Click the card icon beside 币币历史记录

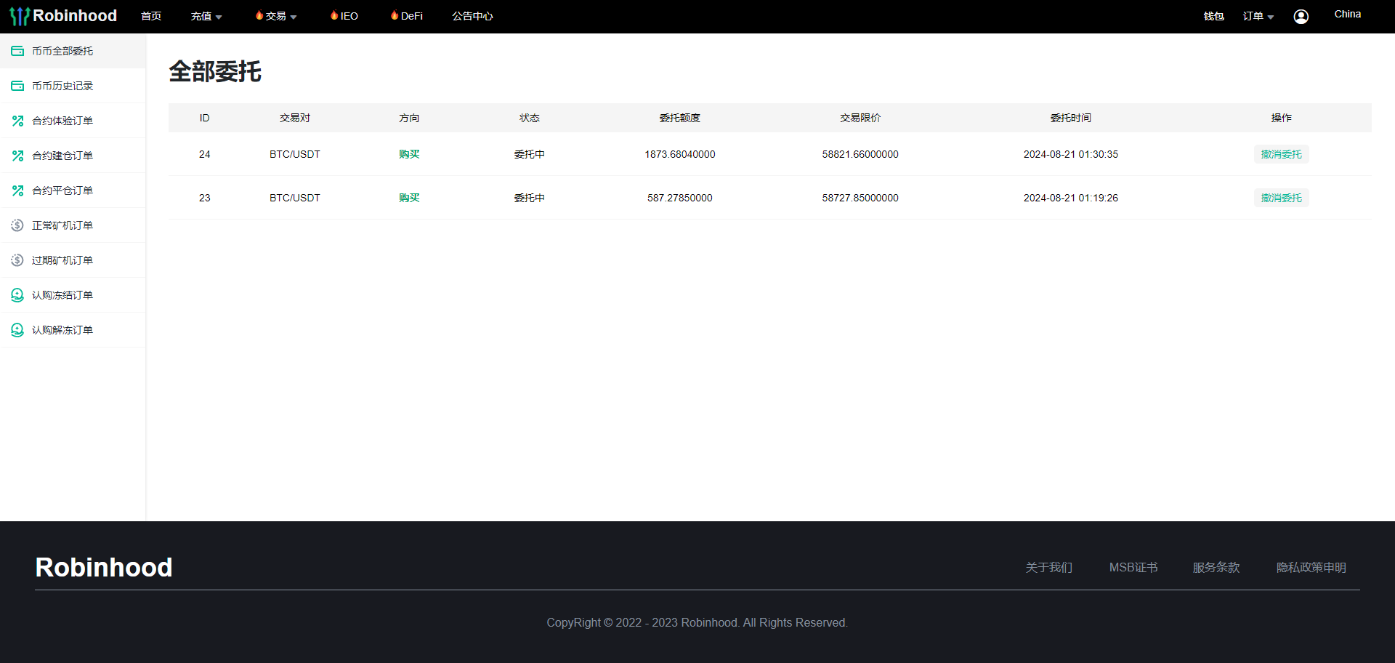17,86
